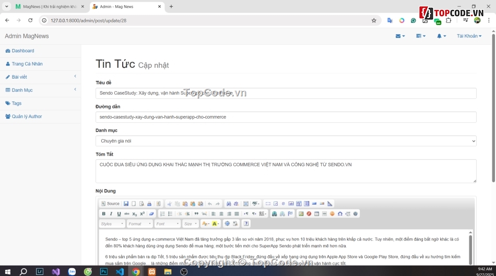This screenshot has width=496, height=276.
Task: Open the Text Color picker
Action: tap(206, 223)
